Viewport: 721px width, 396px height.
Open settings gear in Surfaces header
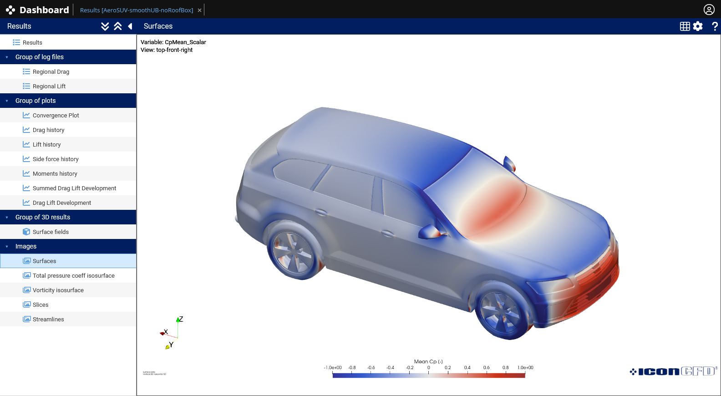pyautogui.click(x=698, y=26)
